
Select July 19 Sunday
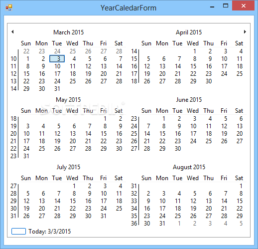(26, 209)
